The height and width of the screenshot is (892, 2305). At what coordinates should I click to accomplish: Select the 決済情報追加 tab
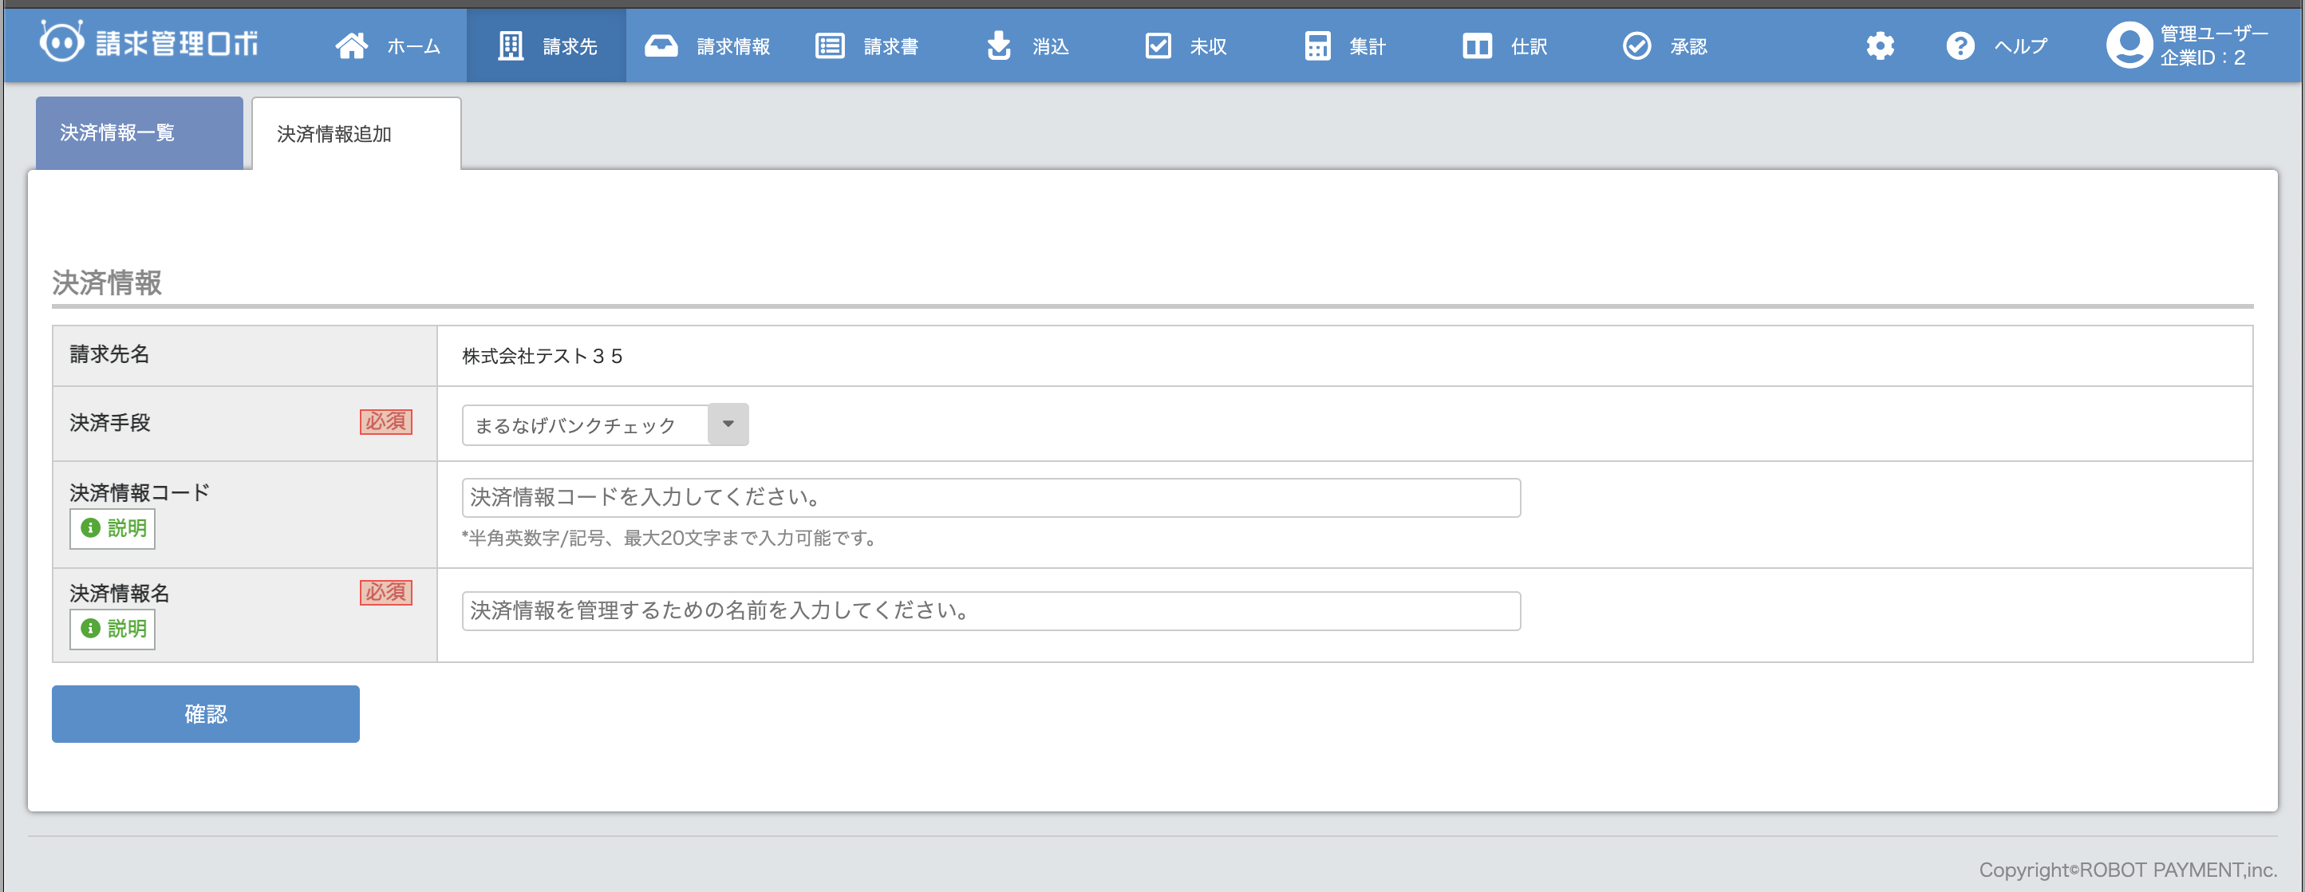(355, 134)
